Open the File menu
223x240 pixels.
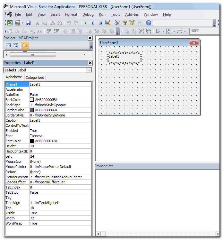18,14
